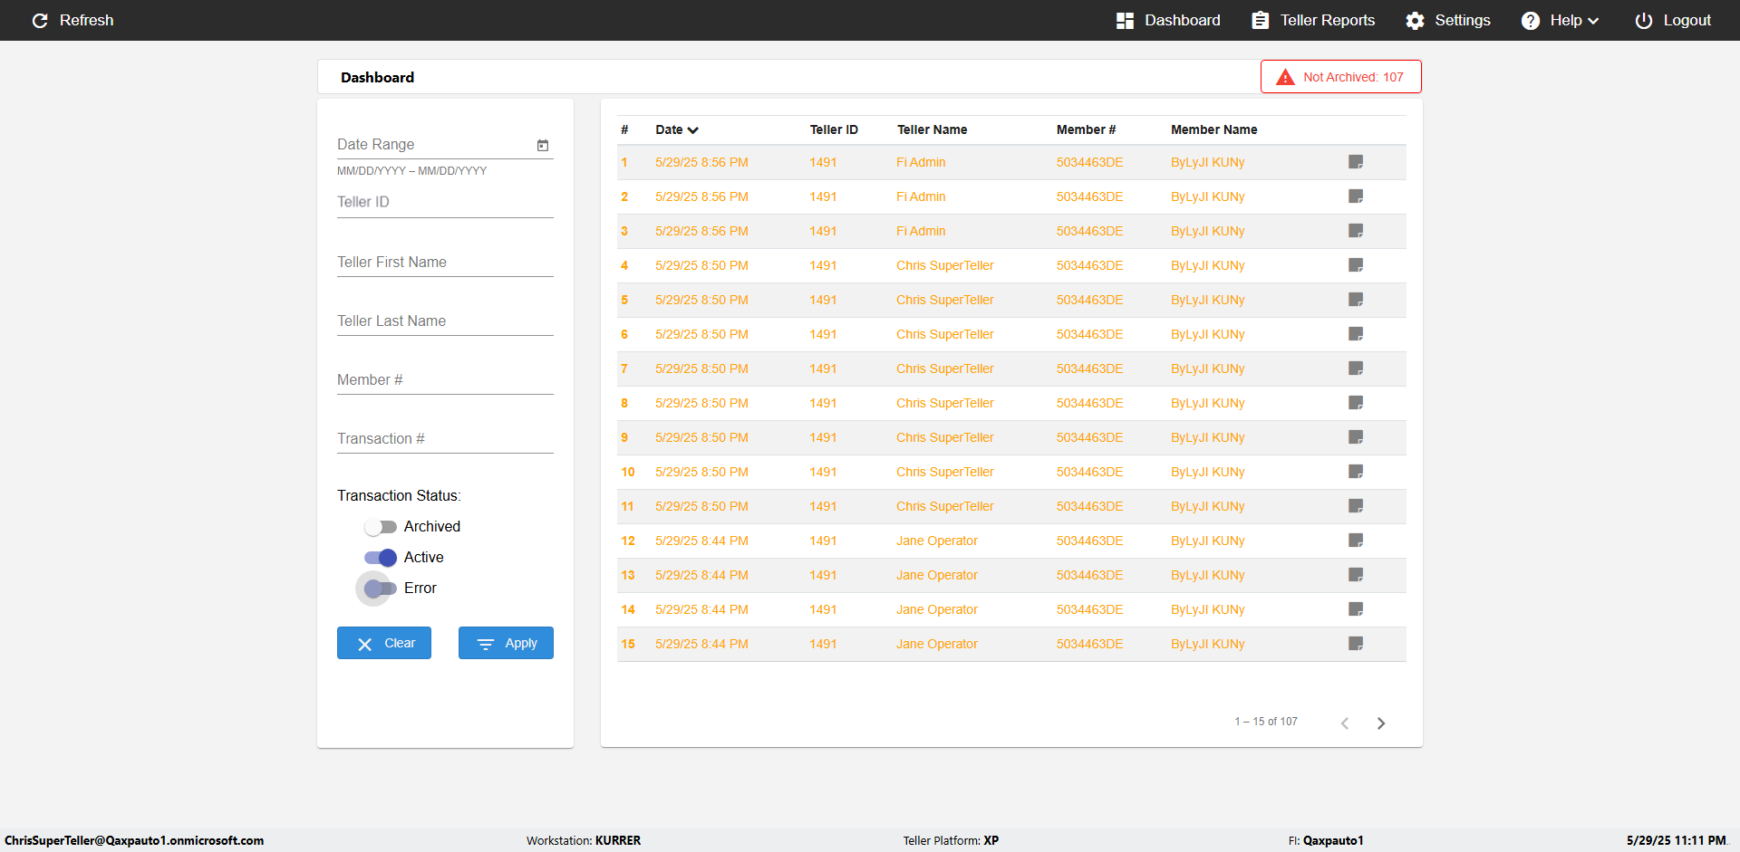The image size is (1740, 852).
Task: Open Dashboard from top navigation
Action: (1168, 21)
